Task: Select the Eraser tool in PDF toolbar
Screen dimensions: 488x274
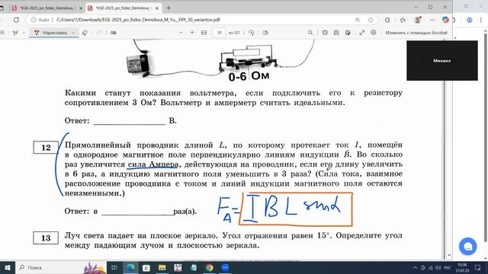Action: click(85, 33)
